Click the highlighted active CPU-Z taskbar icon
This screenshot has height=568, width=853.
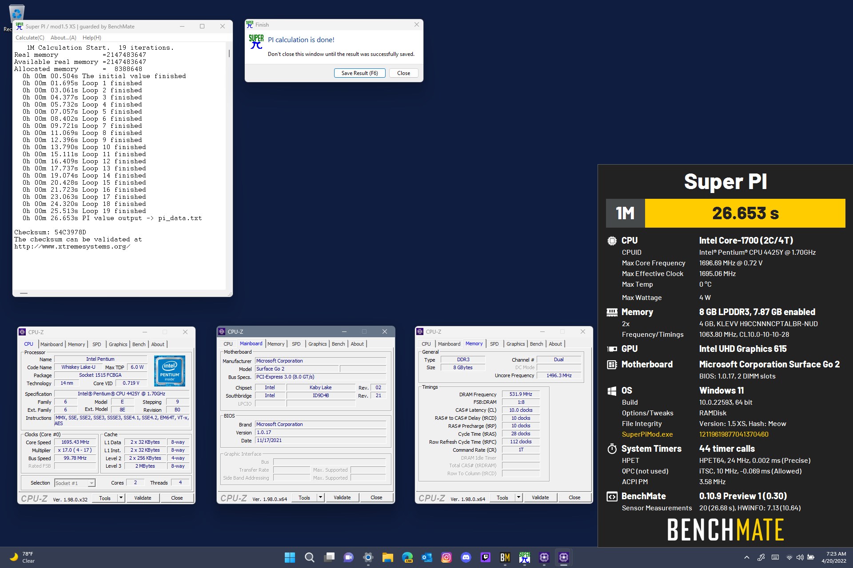click(564, 557)
